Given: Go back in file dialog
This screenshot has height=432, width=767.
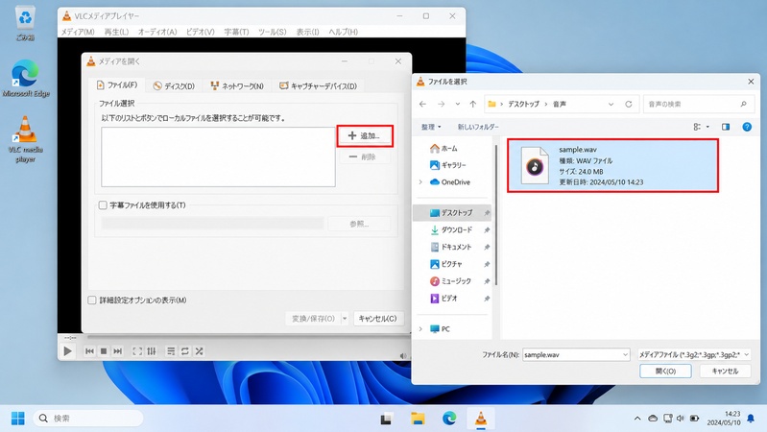Looking at the screenshot, I should (x=422, y=104).
